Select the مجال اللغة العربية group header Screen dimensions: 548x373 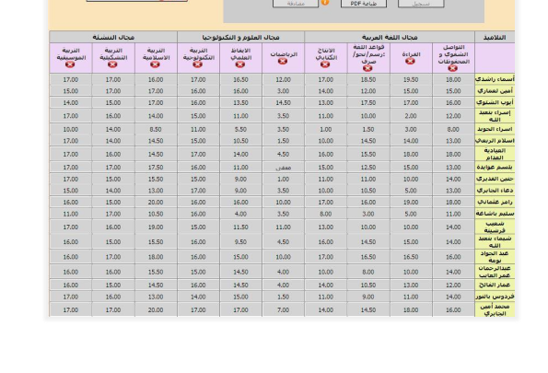coord(390,37)
